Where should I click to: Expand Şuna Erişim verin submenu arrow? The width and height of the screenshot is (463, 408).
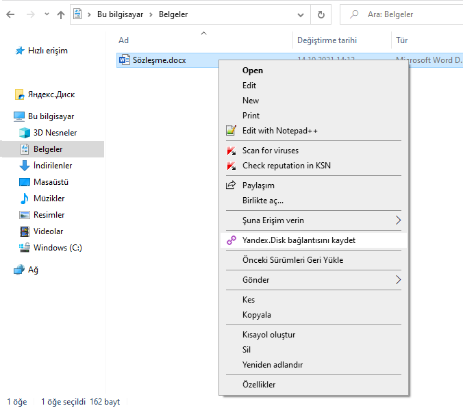click(398, 220)
